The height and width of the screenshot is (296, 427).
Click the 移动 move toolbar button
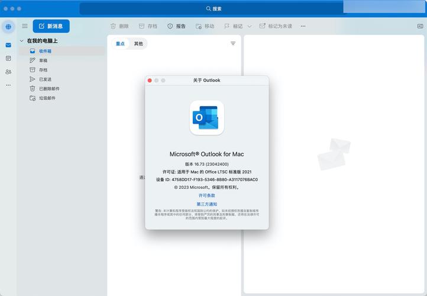205,26
